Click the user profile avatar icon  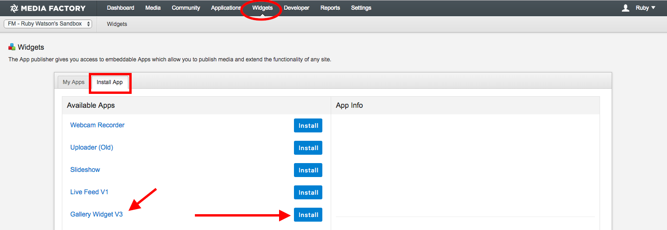626,8
